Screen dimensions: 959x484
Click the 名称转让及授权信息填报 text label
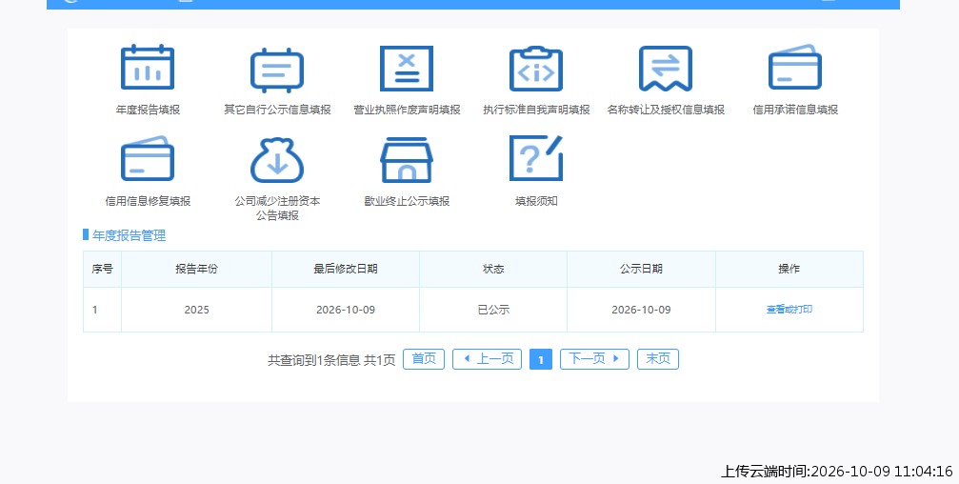[x=666, y=110]
